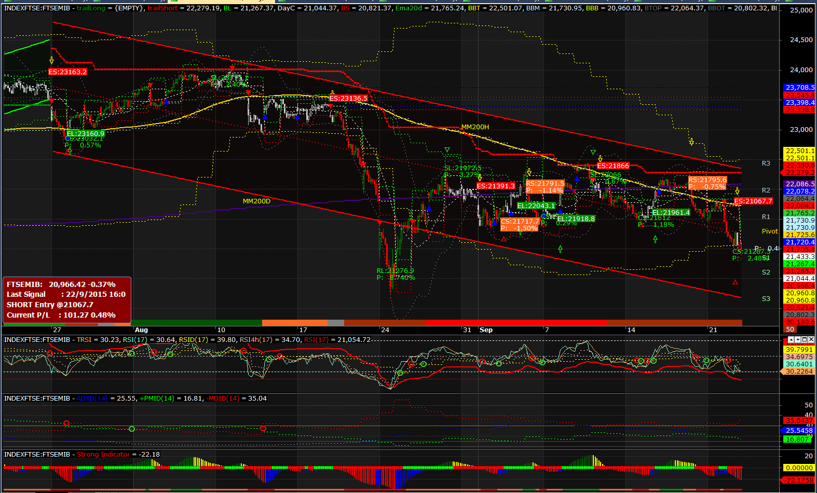The height and width of the screenshot is (493, 817).
Task: Click the 21,433.3 white price axis label
Action: 800,257
